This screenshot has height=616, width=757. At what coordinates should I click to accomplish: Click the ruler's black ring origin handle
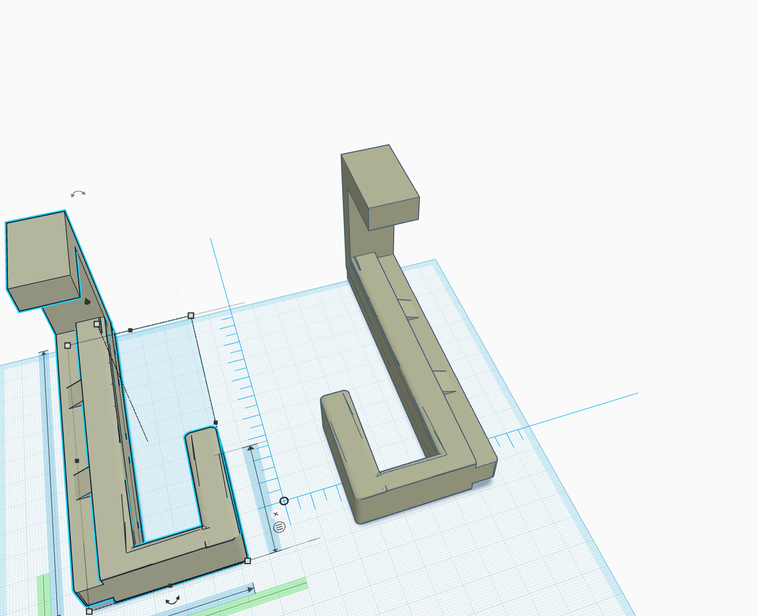coord(284,501)
